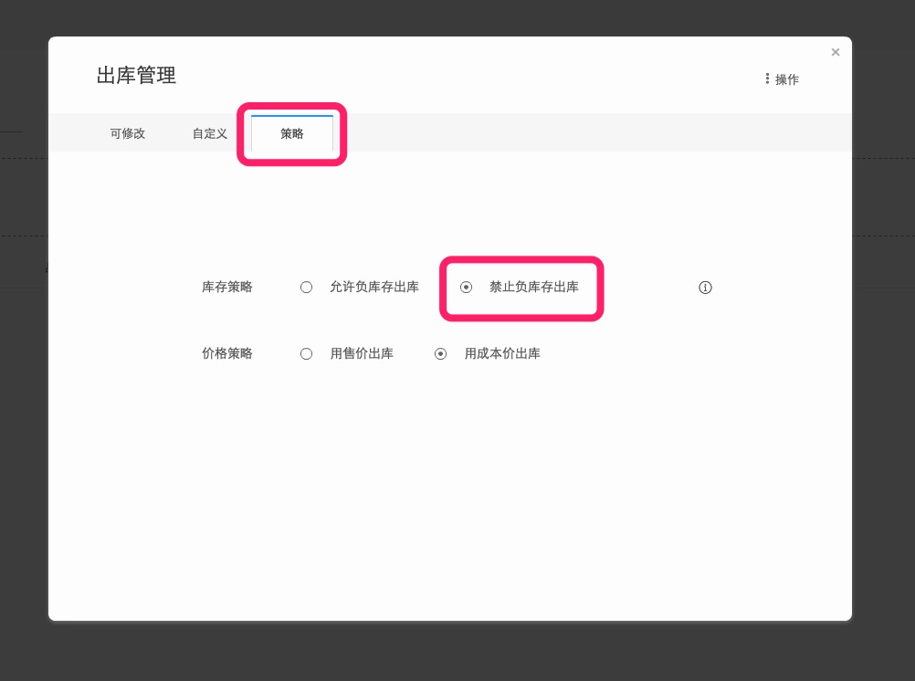Open the 策略 tab

(291, 133)
